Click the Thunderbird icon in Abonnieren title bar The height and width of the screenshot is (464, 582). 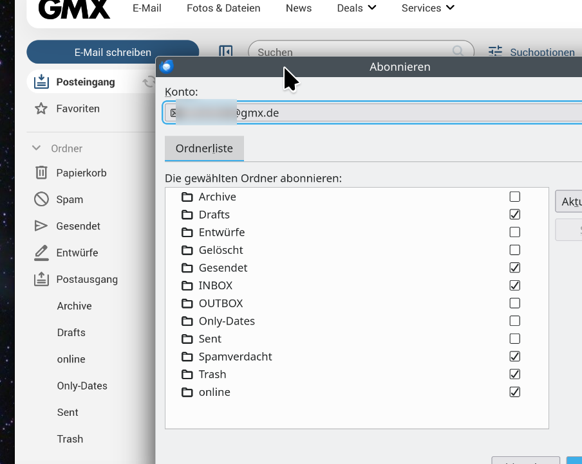coord(166,67)
